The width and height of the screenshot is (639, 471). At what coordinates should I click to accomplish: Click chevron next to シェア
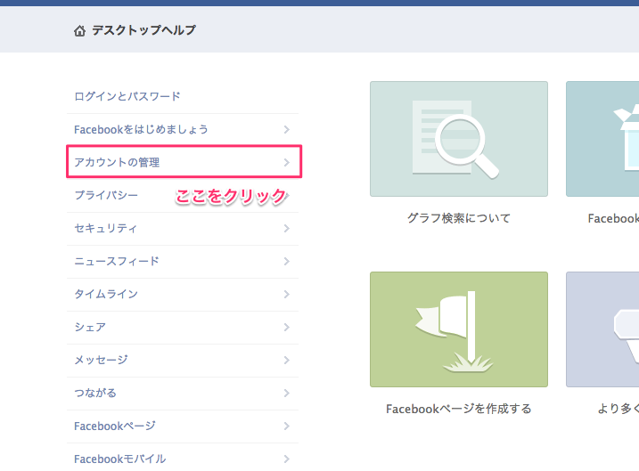click(286, 328)
